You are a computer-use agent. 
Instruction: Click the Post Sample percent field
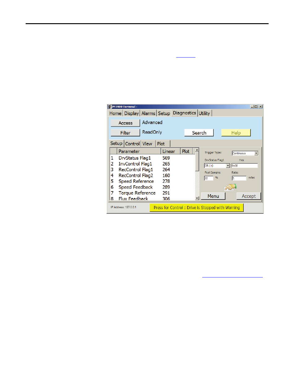[208, 178]
